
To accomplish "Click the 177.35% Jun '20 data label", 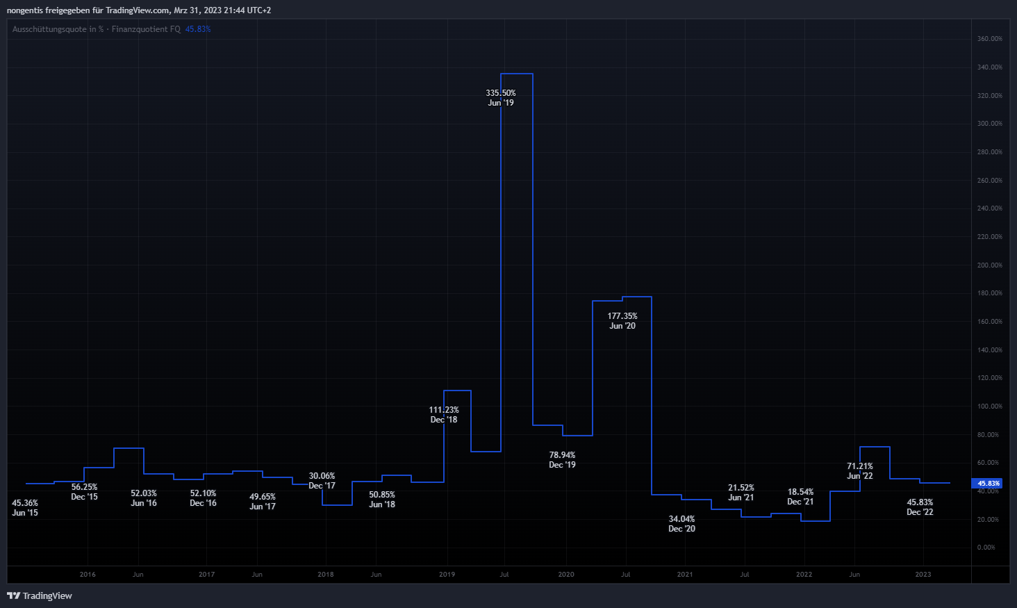I will tap(622, 321).
